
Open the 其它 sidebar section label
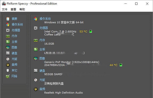[15, 70]
